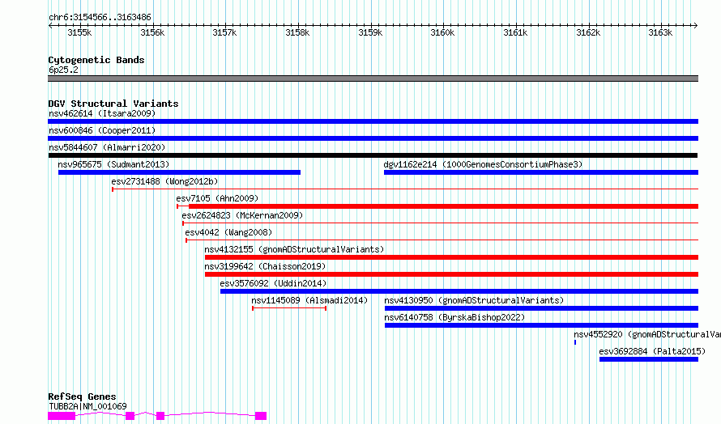Click the 3155k ruler tick label
This screenshot has height=424, width=721.
(x=79, y=32)
